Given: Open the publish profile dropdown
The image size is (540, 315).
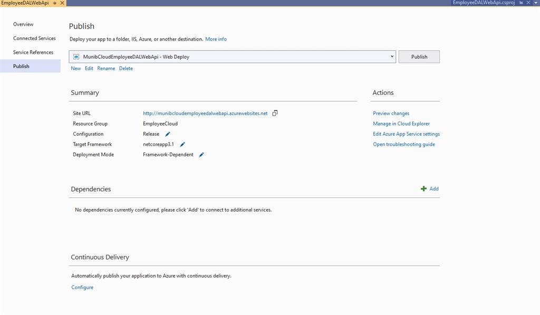Looking at the screenshot, I should pyautogui.click(x=392, y=56).
